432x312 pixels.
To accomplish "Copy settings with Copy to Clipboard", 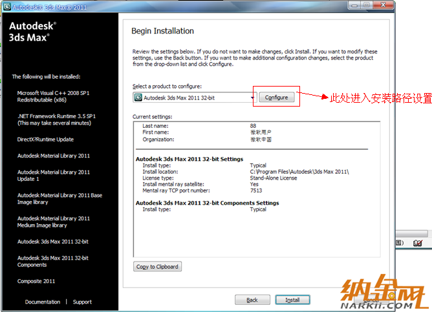I will [157, 266].
